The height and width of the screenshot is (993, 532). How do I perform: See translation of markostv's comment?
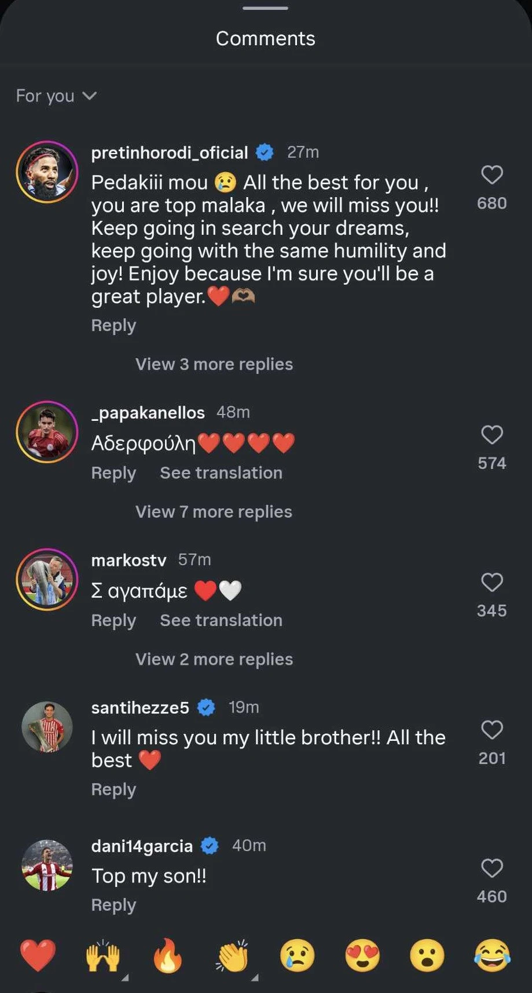pyautogui.click(x=221, y=620)
